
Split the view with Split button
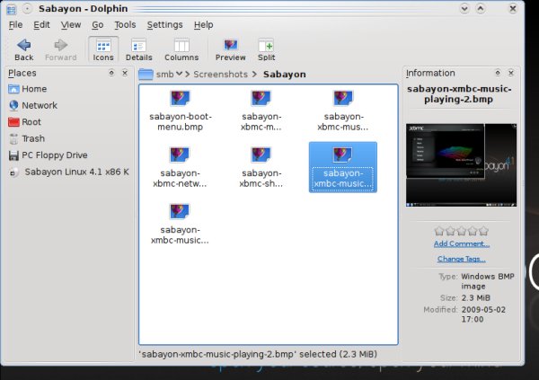(267, 50)
